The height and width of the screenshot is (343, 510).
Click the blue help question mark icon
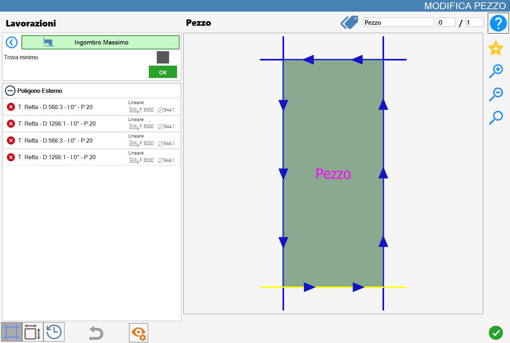coord(498,23)
